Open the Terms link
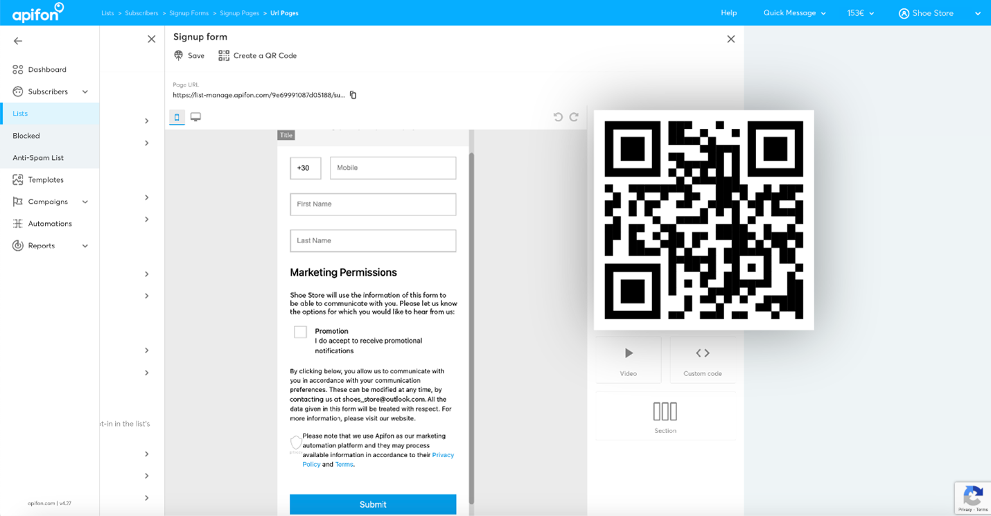This screenshot has height=516, width=991. click(344, 464)
